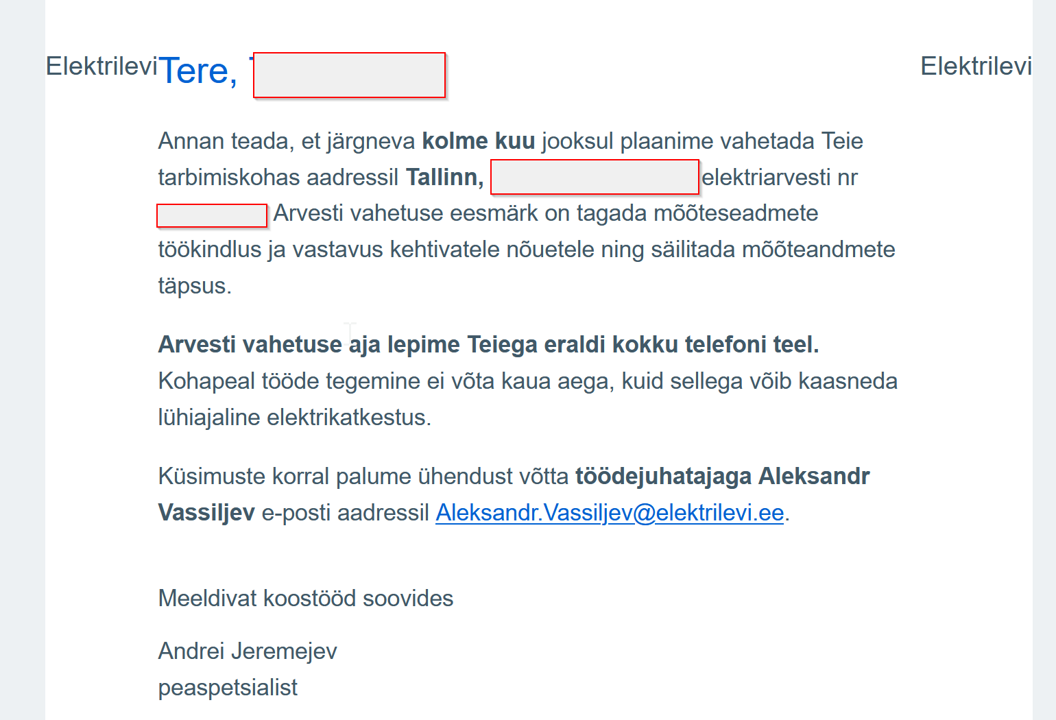The width and height of the screenshot is (1056, 720).
Task: Click the line "Meeldivat koostööd soovides"
Action: point(306,599)
